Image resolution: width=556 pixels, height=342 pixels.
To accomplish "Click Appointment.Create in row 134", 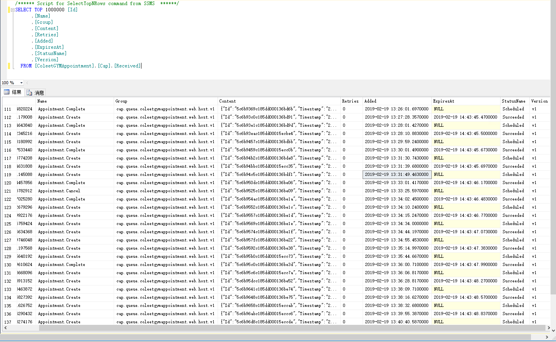I will coord(75,298).
